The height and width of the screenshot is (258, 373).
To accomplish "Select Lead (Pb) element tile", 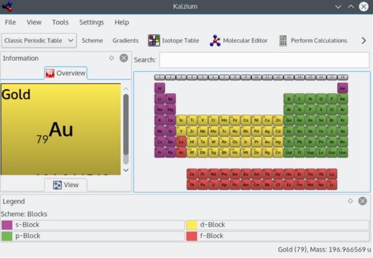I will 299,142.
